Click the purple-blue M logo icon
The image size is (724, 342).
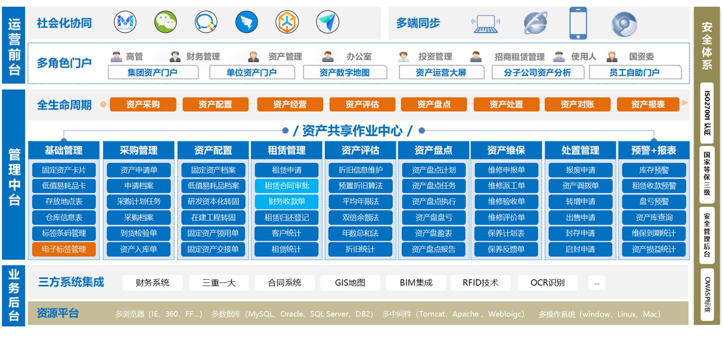(125, 22)
